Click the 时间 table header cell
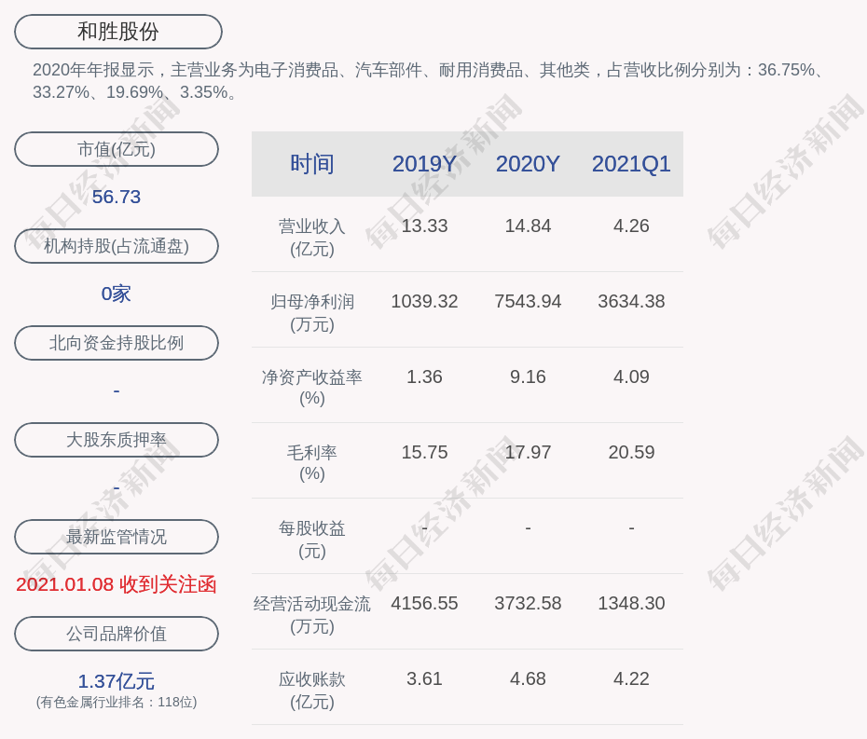Viewport: 867px width, 739px height. pyautogui.click(x=312, y=164)
